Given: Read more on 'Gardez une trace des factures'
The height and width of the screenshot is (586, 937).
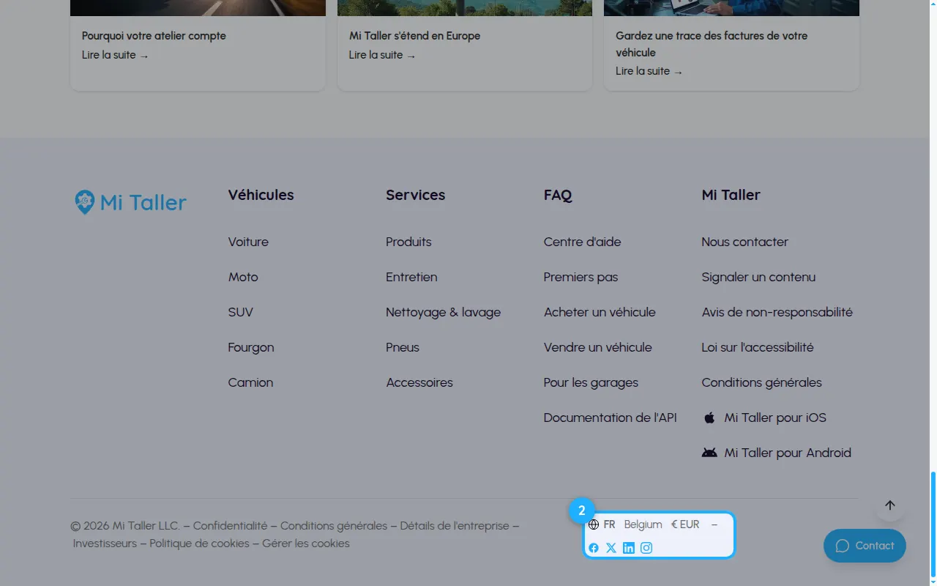Looking at the screenshot, I should pyautogui.click(x=649, y=71).
